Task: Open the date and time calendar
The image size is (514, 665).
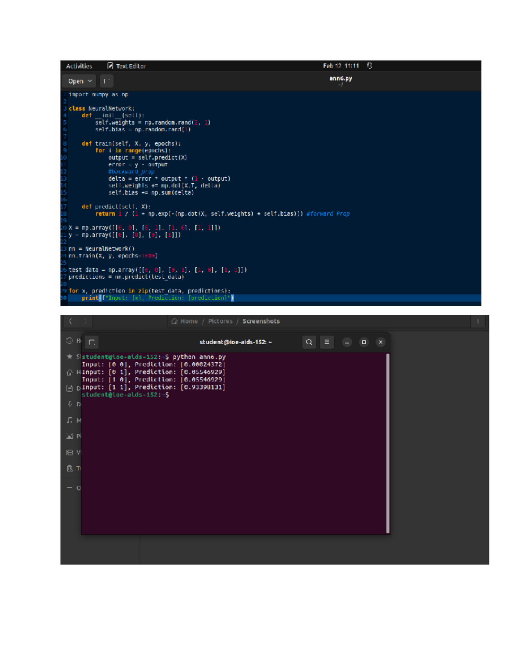Action: (x=341, y=66)
